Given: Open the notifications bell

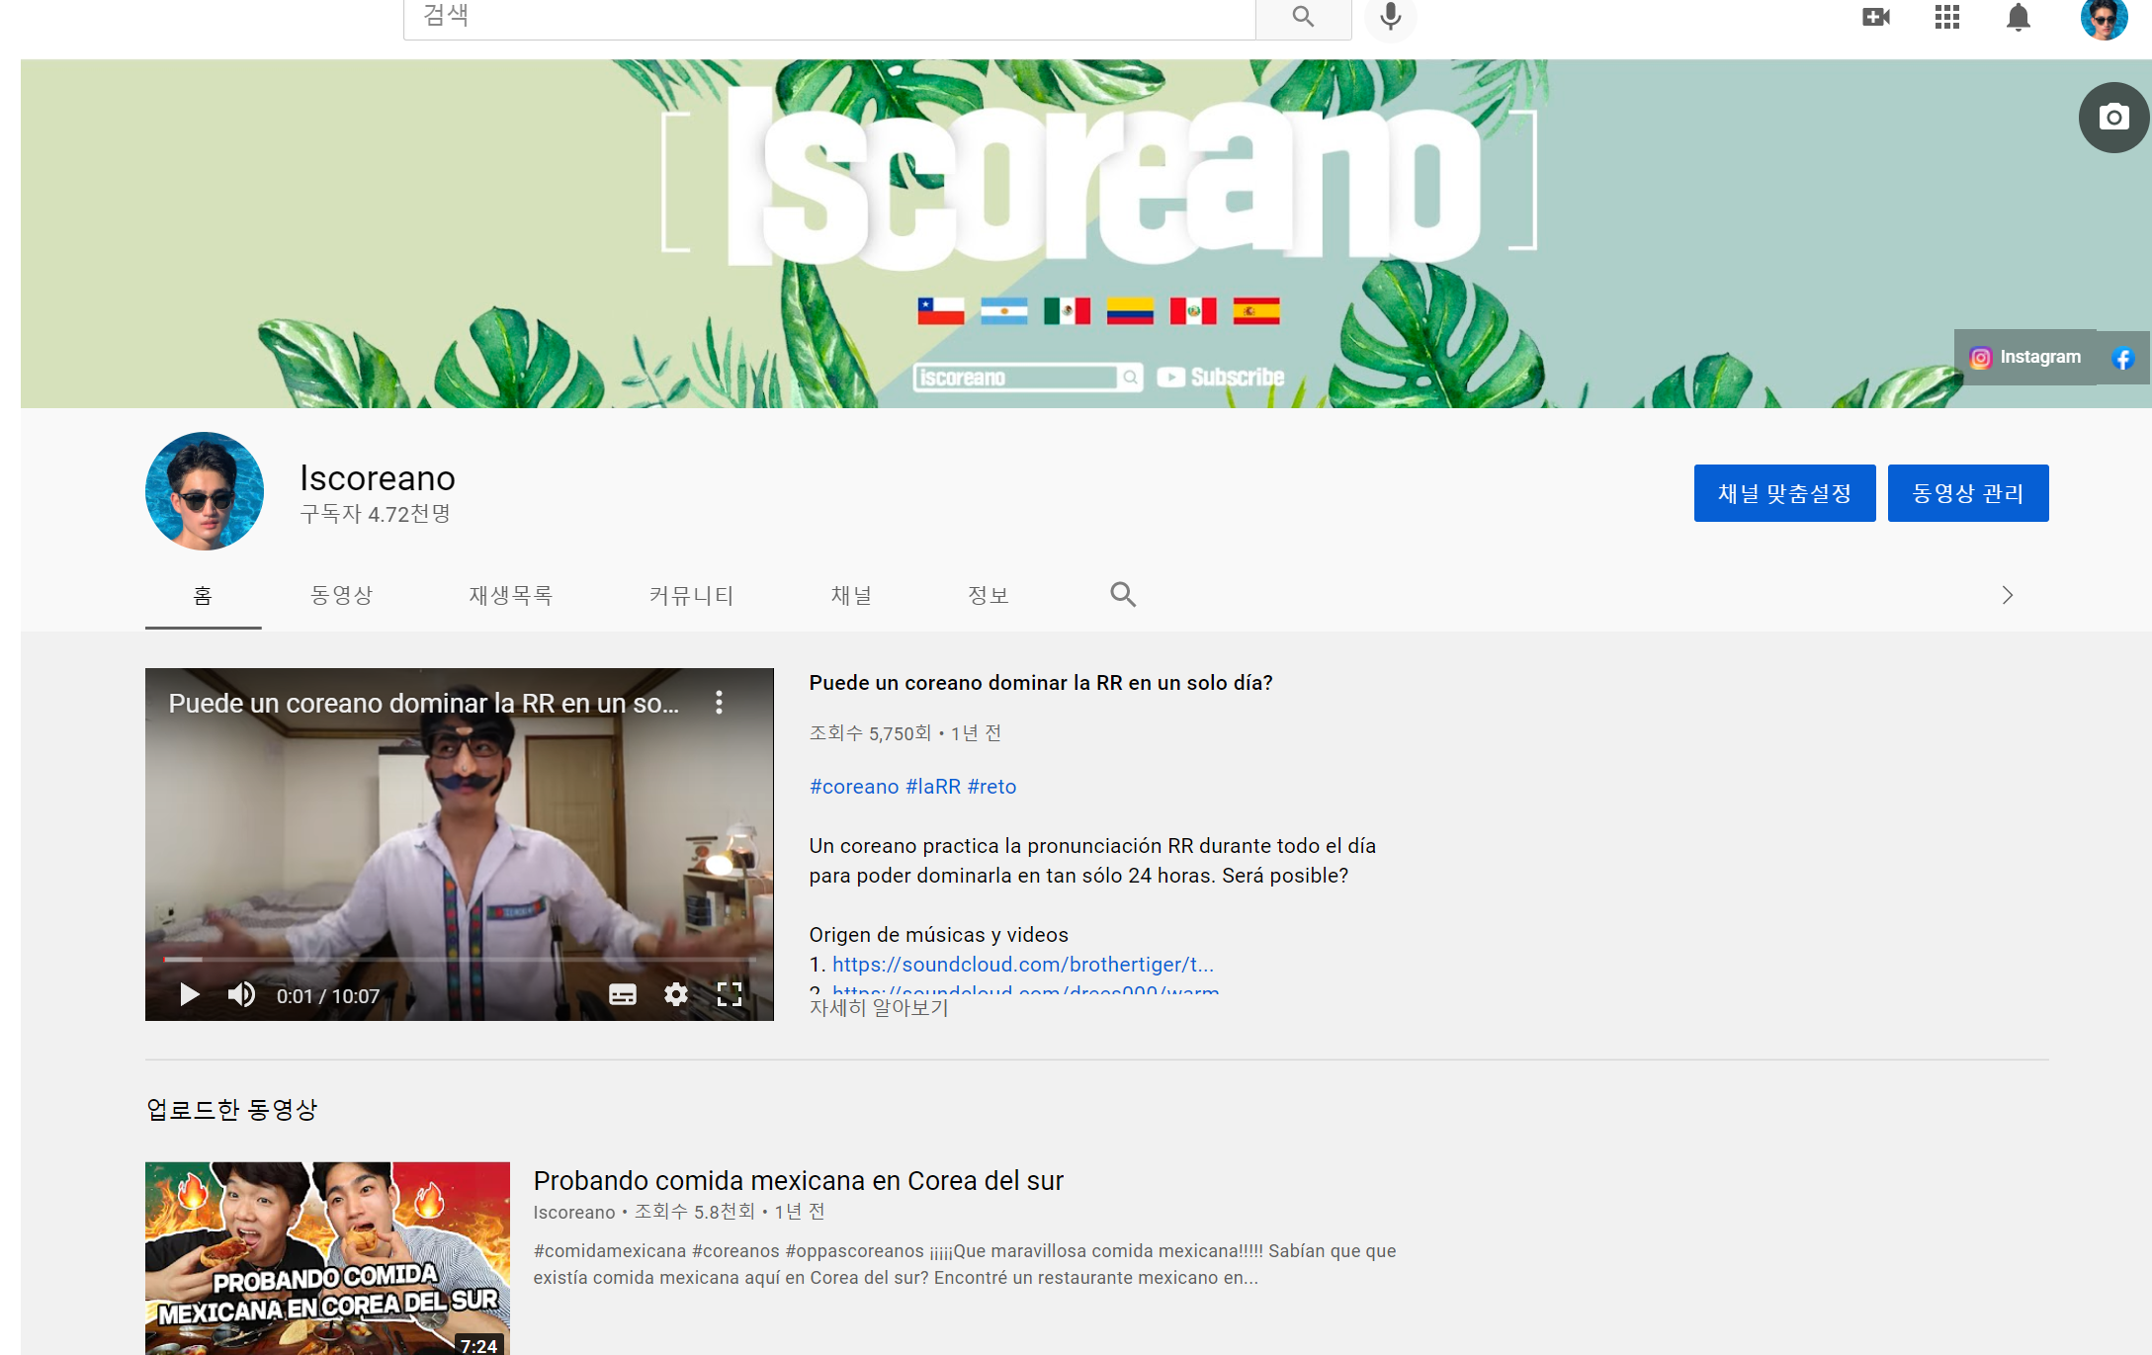Looking at the screenshot, I should coord(2018,17).
